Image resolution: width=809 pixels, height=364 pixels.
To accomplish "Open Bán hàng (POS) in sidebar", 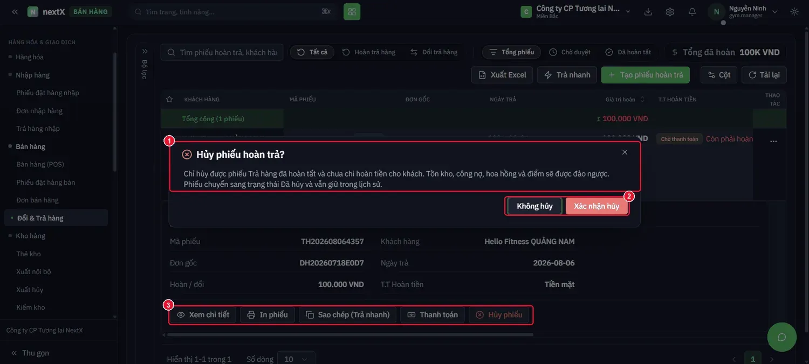I will (40, 164).
